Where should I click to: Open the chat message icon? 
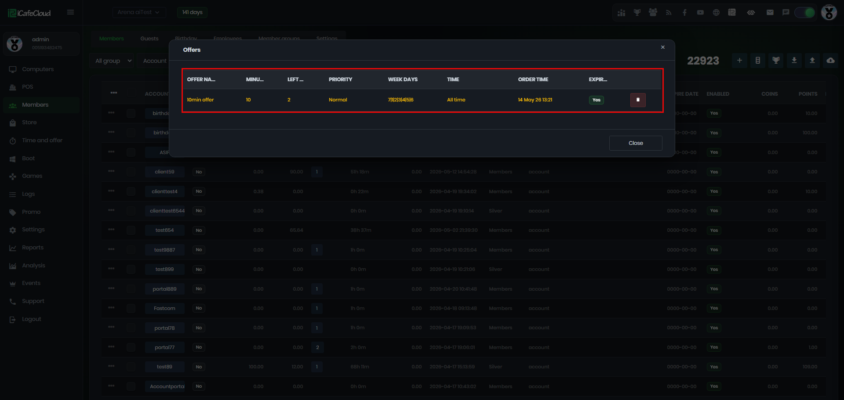click(786, 13)
